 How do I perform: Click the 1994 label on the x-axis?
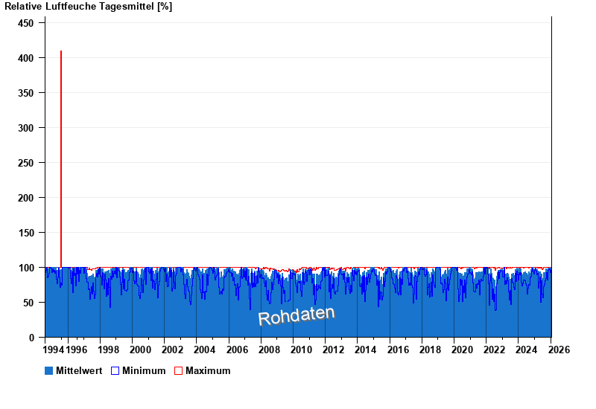click(54, 350)
